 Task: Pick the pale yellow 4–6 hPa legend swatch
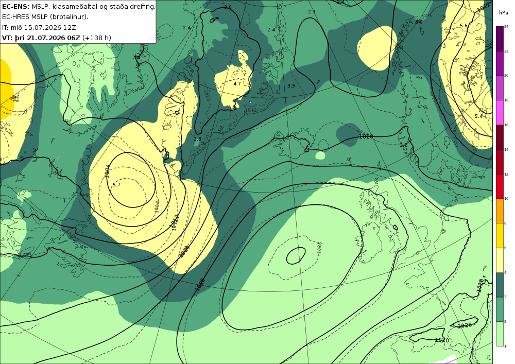click(x=500, y=260)
